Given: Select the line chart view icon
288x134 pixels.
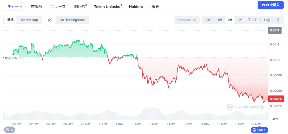Looking at the screenshot, I should click(50, 20).
